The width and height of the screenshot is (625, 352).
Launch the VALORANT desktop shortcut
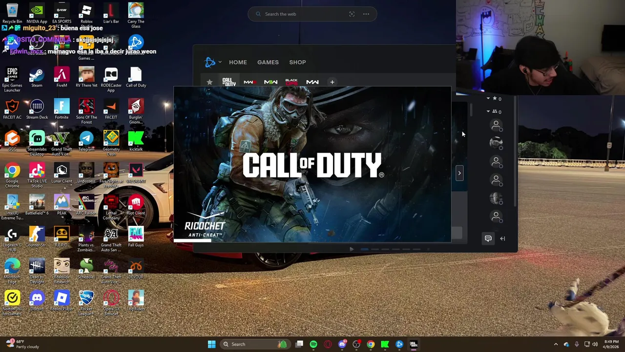[x=136, y=173]
